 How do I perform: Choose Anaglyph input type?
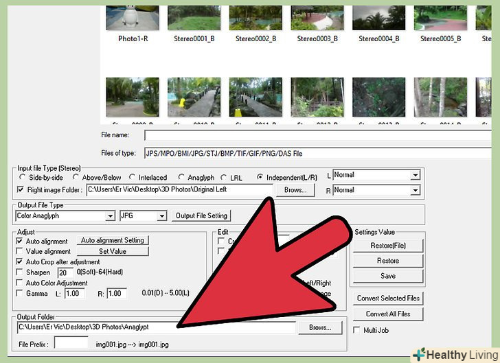click(x=181, y=177)
